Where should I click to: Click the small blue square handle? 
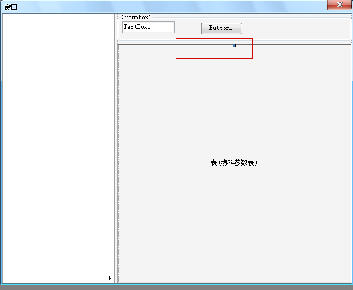(x=234, y=46)
